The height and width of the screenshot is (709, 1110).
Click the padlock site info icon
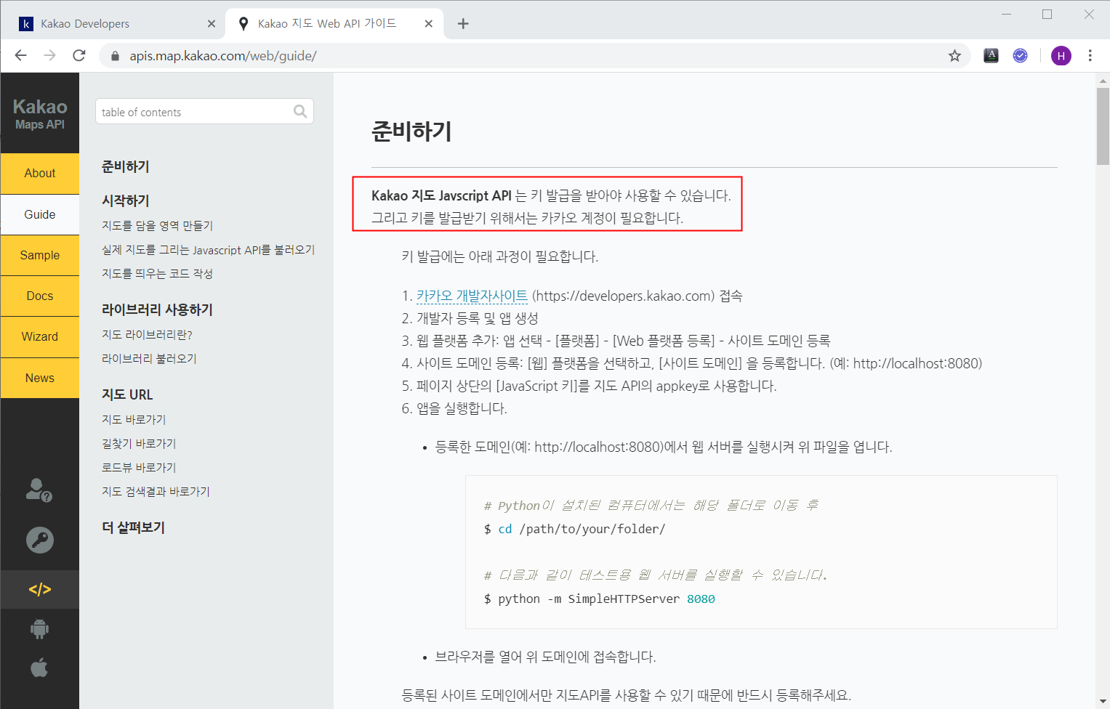114,56
